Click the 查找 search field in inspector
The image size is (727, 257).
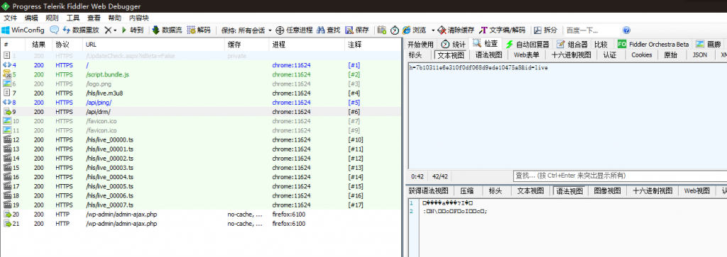tap(619, 176)
